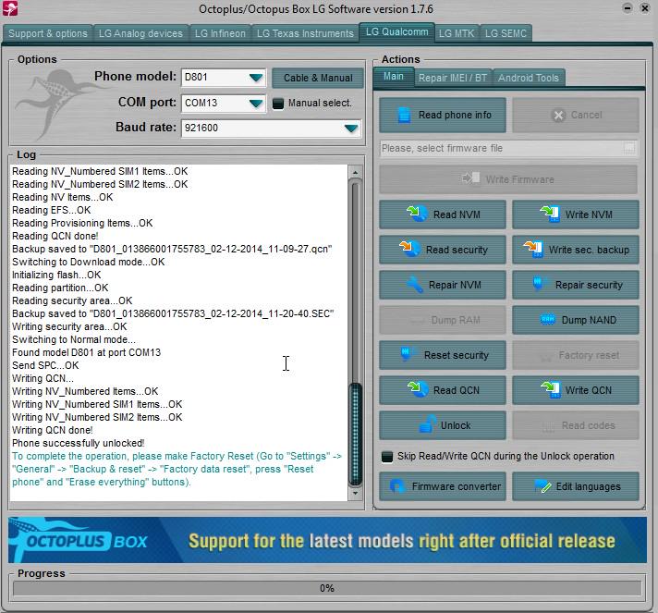Select the Main actions tab

click(393, 77)
